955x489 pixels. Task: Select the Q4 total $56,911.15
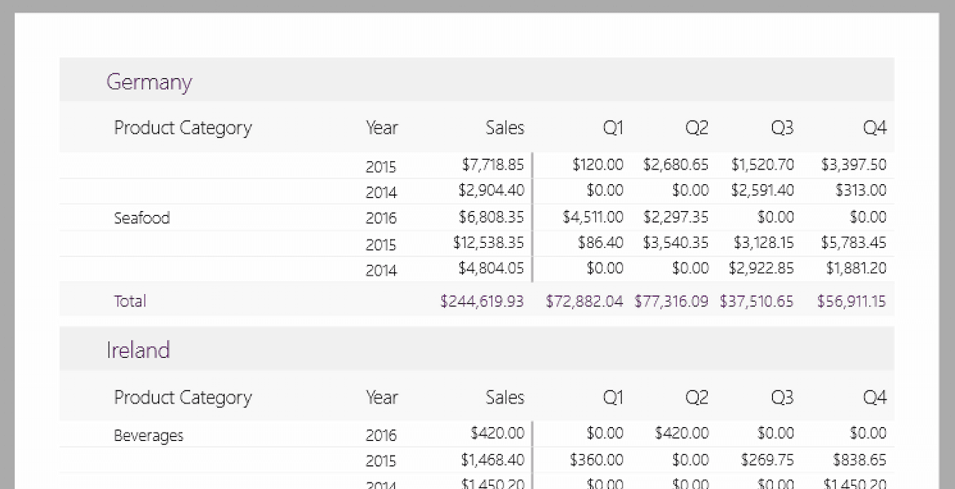point(851,301)
